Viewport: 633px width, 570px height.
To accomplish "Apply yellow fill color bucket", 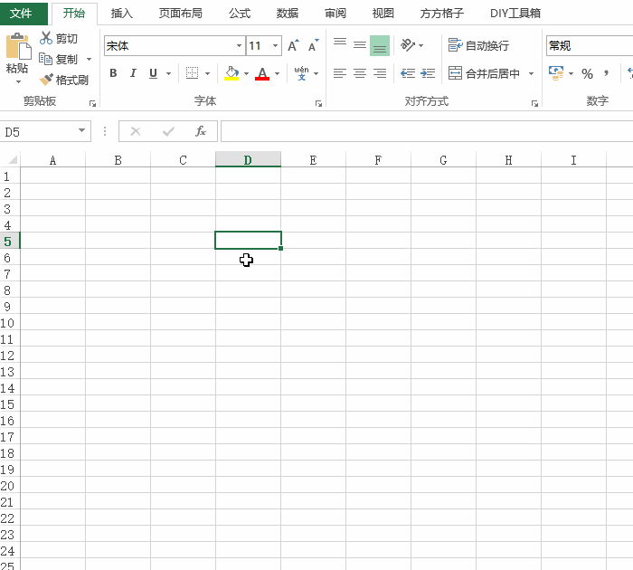I will coord(231,73).
